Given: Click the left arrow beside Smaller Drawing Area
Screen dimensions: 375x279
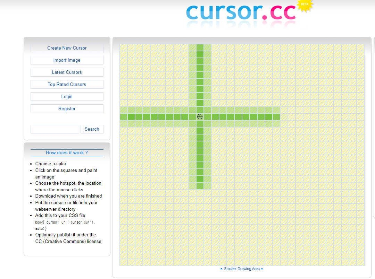Looking at the screenshot, I should (221, 269).
